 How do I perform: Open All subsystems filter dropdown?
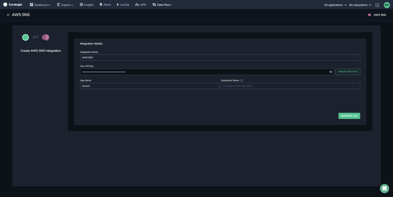coord(360,5)
